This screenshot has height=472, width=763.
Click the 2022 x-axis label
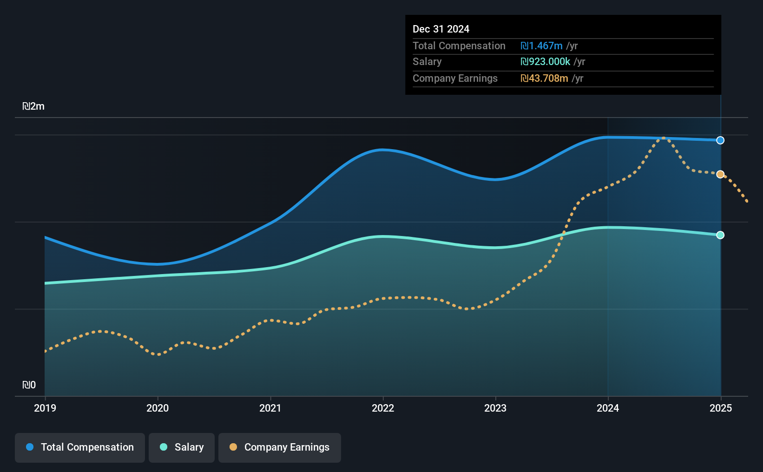click(x=383, y=408)
